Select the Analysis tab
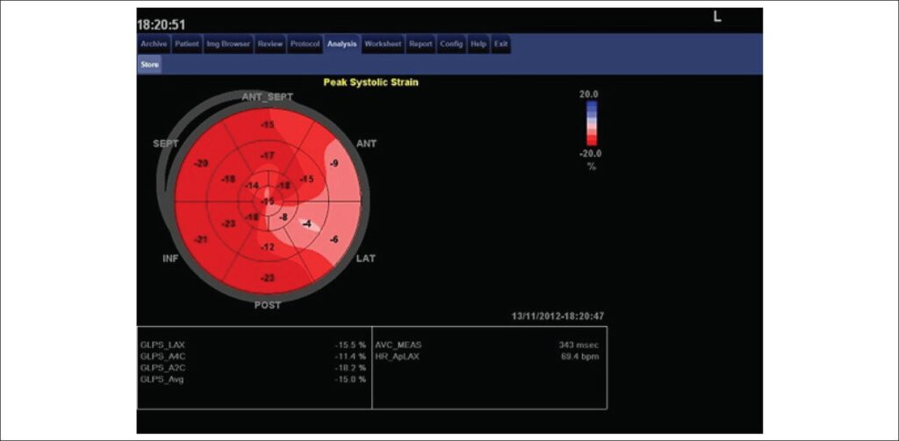899x441 pixels. pyautogui.click(x=342, y=44)
